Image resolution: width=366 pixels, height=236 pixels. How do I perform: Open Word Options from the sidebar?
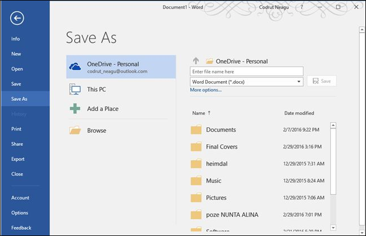click(x=20, y=212)
